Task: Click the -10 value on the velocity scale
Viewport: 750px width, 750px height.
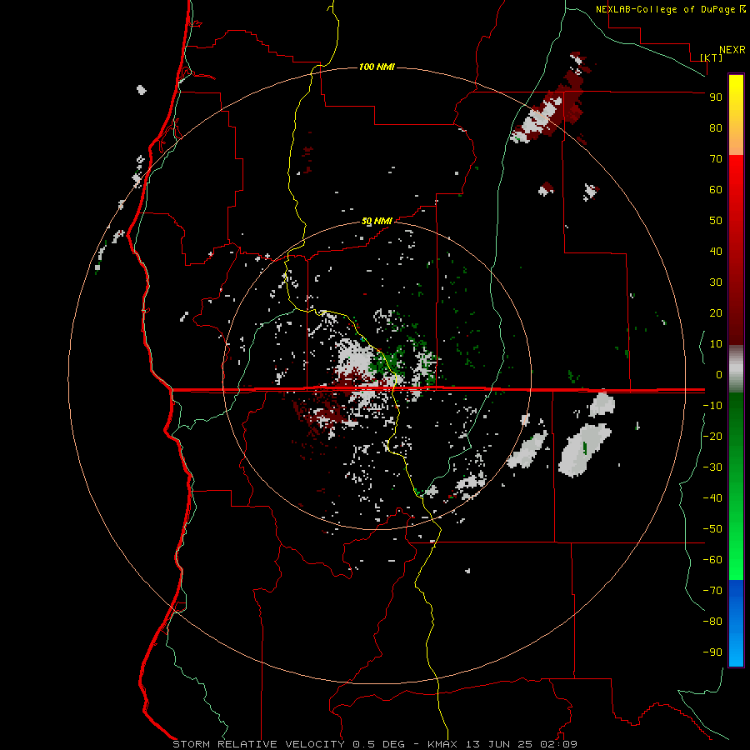Action: click(x=712, y=406)
